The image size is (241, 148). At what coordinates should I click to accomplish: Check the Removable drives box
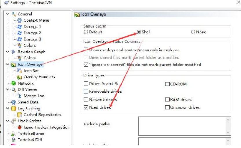[x=86, y=92]
